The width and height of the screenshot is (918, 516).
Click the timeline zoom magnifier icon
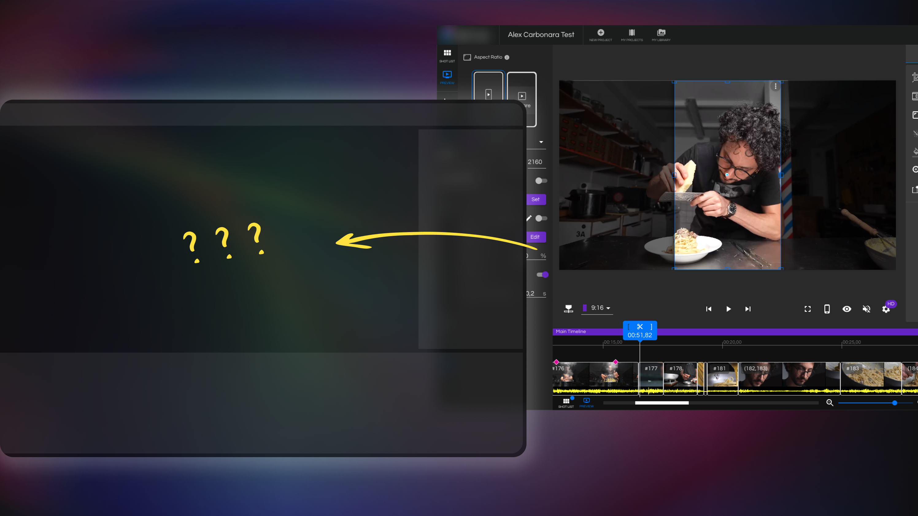830,403
